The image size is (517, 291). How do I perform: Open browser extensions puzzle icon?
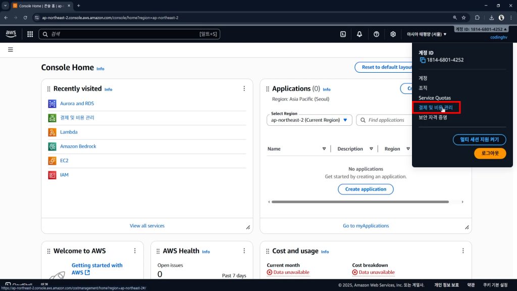477,18
